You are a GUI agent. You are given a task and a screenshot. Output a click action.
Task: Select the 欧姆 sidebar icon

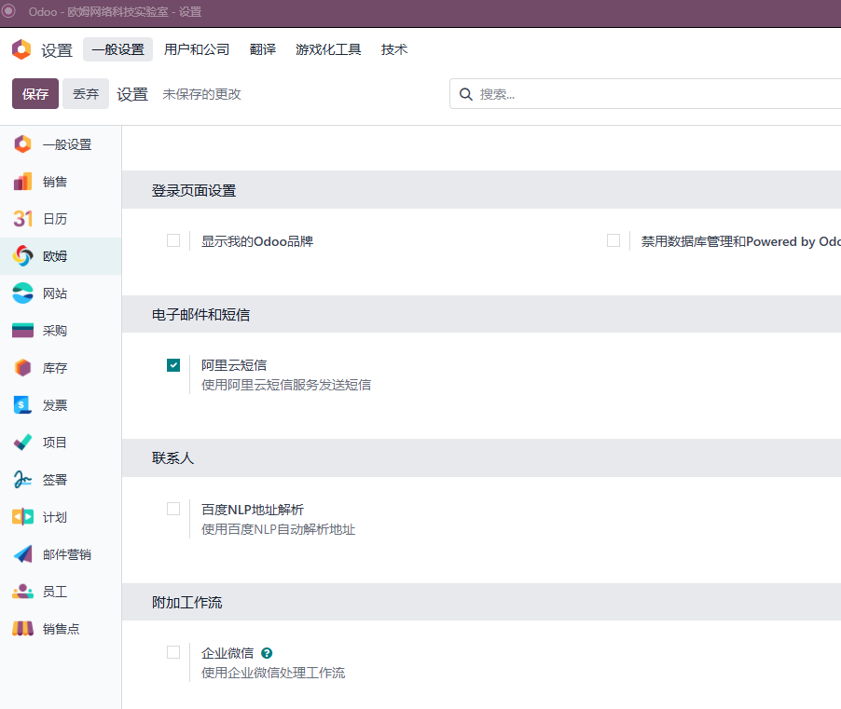pos(22,256)
